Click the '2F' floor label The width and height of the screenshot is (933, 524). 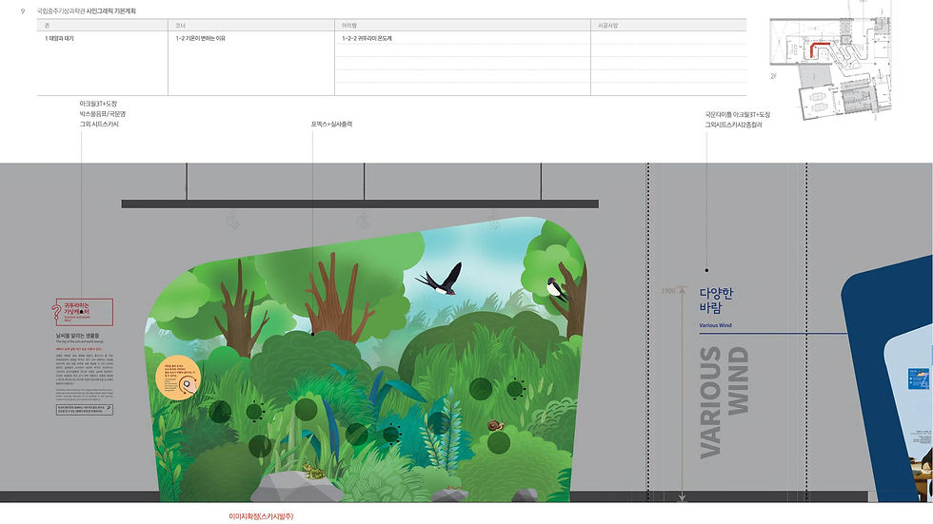[773, 76]
